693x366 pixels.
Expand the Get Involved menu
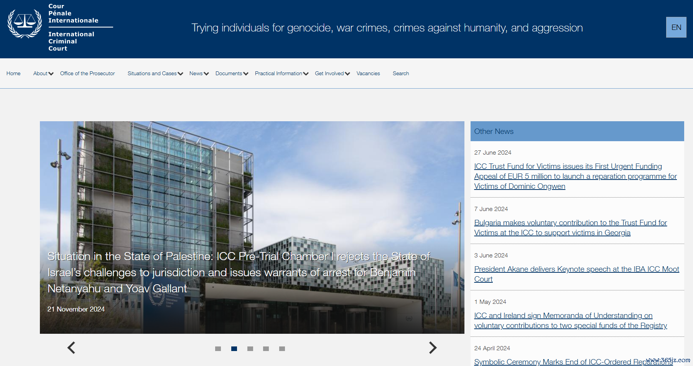[333, 73]
